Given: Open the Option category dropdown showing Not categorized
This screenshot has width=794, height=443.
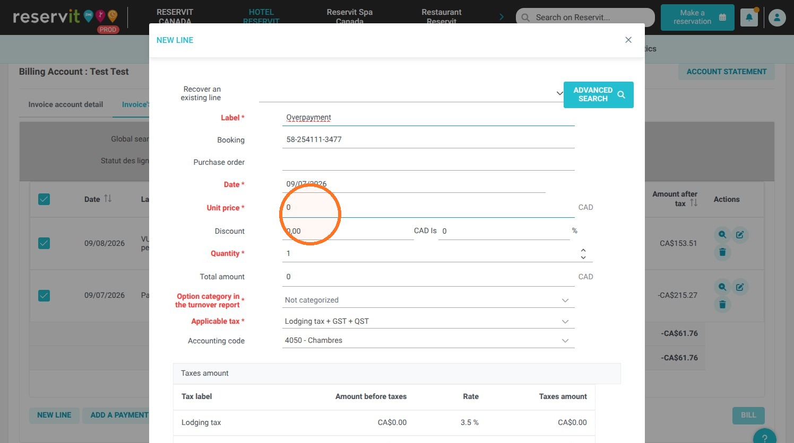Looking at the screenshot, I should tap(428, 300).
